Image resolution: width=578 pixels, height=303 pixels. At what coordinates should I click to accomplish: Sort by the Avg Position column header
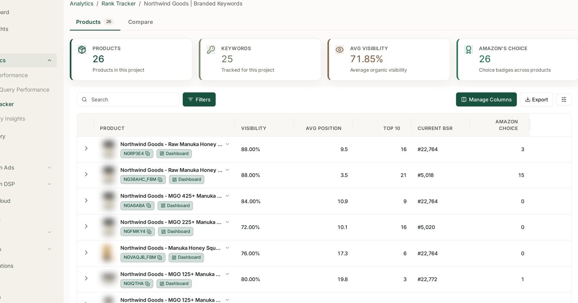(x=324, y=128)
